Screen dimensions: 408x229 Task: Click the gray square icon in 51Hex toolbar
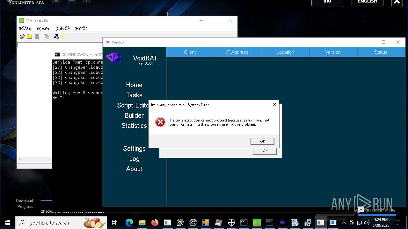tap(37, 37)
